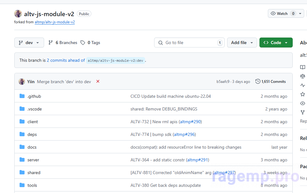Open the CICD Update build machine ubuntu-22.04 commit
The image size is (307, 193).
[x=171, y=96]
